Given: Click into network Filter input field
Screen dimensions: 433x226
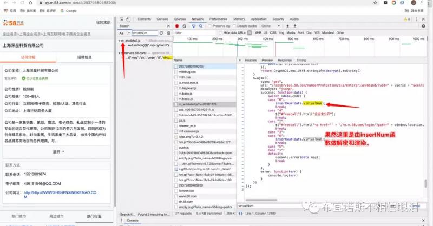Looking at the screenshot, I should click(194, 33).
